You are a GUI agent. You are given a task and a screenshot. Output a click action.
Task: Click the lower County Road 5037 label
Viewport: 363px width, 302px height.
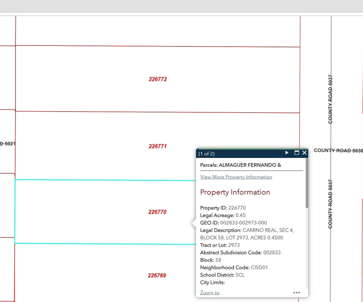pos(330,204)
